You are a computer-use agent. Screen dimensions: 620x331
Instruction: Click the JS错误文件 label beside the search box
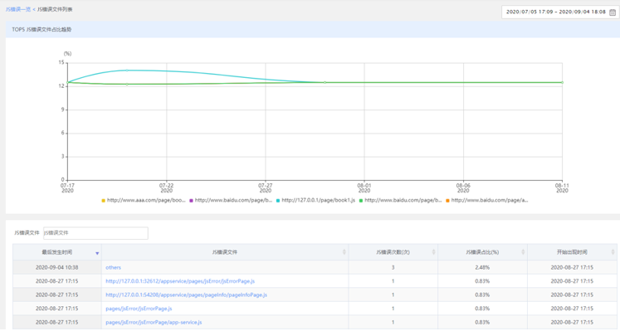tap(27, 233)
